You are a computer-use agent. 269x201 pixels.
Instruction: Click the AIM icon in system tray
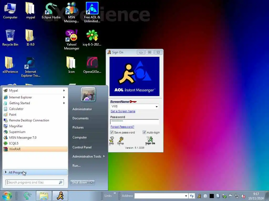coord(199,196)
